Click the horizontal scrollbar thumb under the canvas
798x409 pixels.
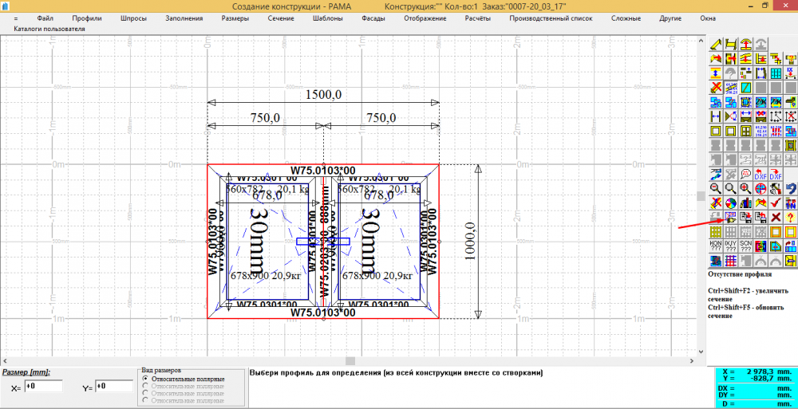[x=350, y=360]
